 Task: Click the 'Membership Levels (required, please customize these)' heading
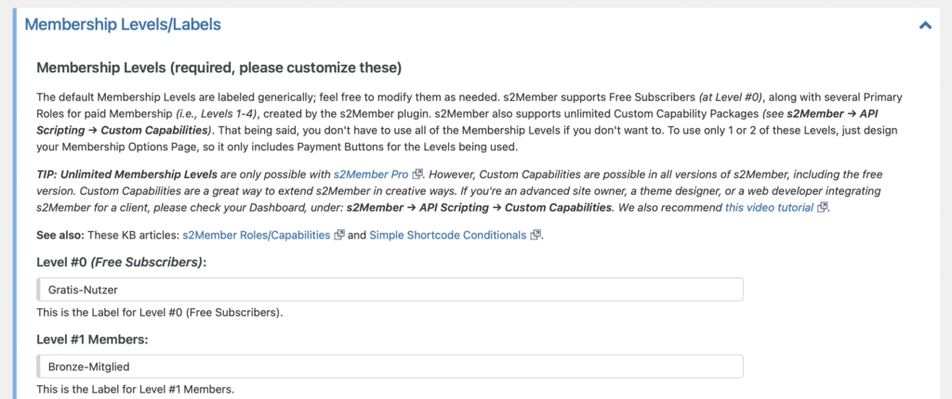[x=219, y=68]
